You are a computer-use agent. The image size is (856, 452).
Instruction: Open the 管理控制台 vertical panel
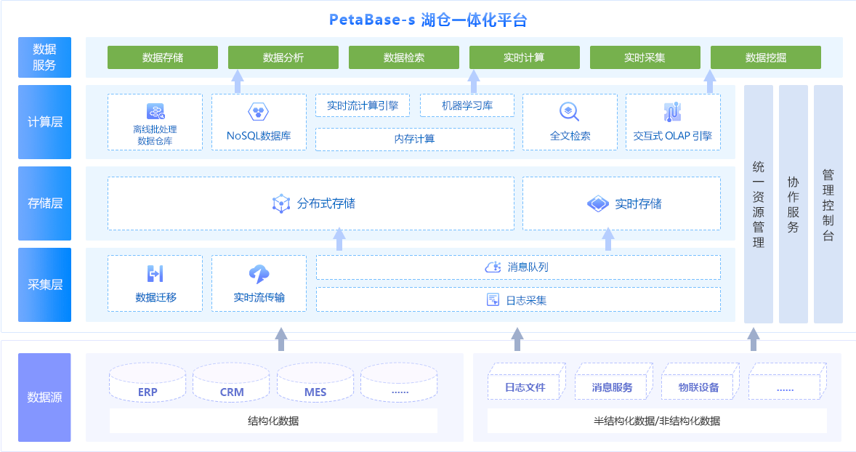[828, 204]
